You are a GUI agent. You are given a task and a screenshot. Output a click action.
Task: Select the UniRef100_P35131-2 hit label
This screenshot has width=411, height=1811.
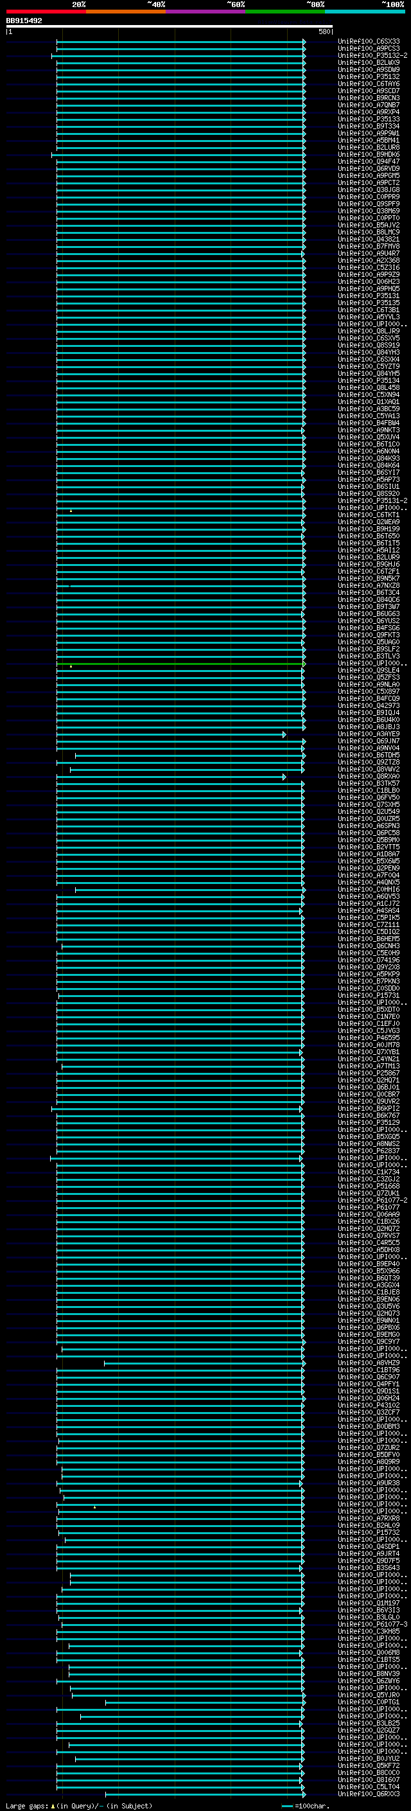[372, 500]
